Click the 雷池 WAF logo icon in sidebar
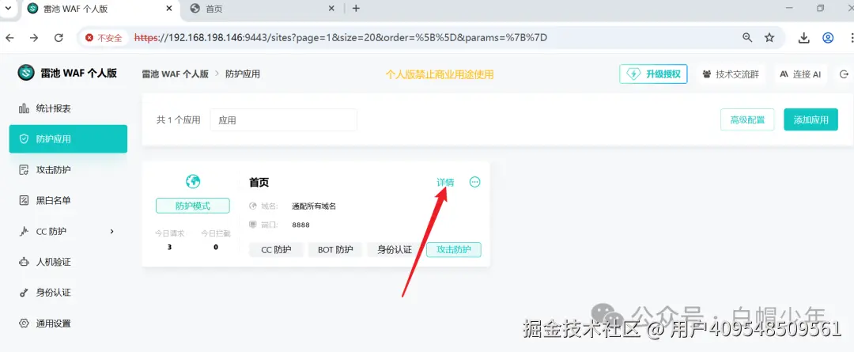 (25, 73)
